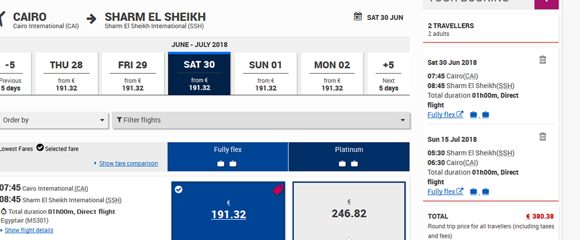Remove the Sun 15 Jul return flight
The height and width of the screenshot is (240, 580).
(x=542, y=136)
